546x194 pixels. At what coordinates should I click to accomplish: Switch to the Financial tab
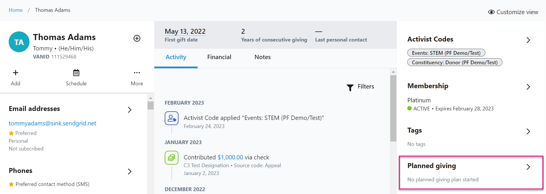tap(219, 57)
